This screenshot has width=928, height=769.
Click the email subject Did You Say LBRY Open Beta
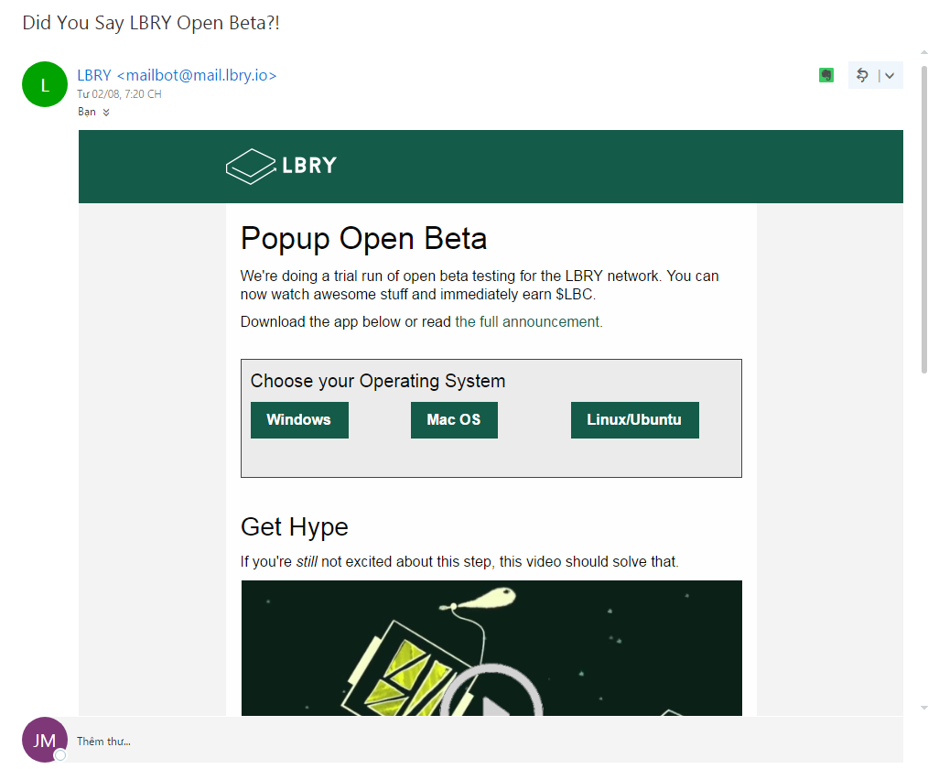(x=151, y=23)
